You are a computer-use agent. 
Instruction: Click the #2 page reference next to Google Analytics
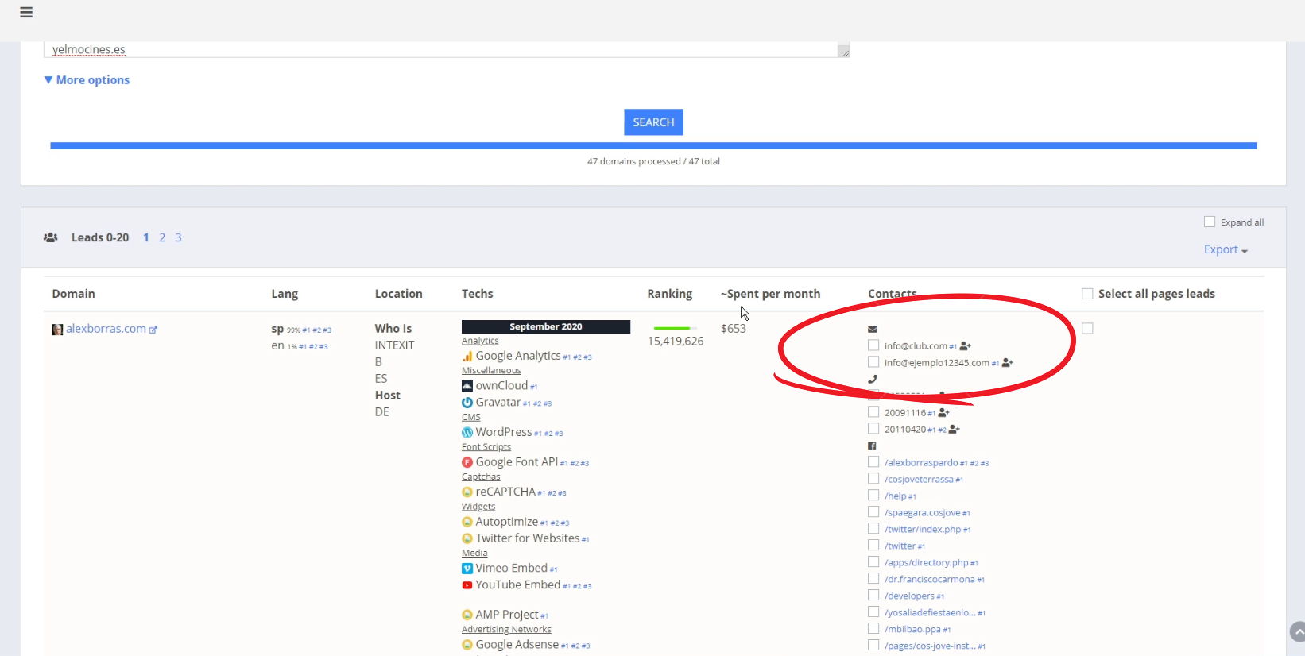(x=577, y=357)
